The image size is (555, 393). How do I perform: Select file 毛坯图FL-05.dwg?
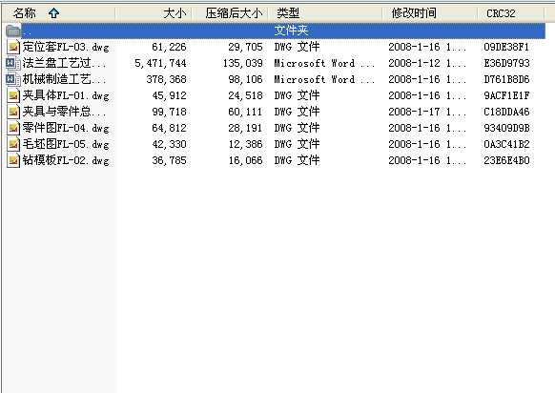pos(66,144)
